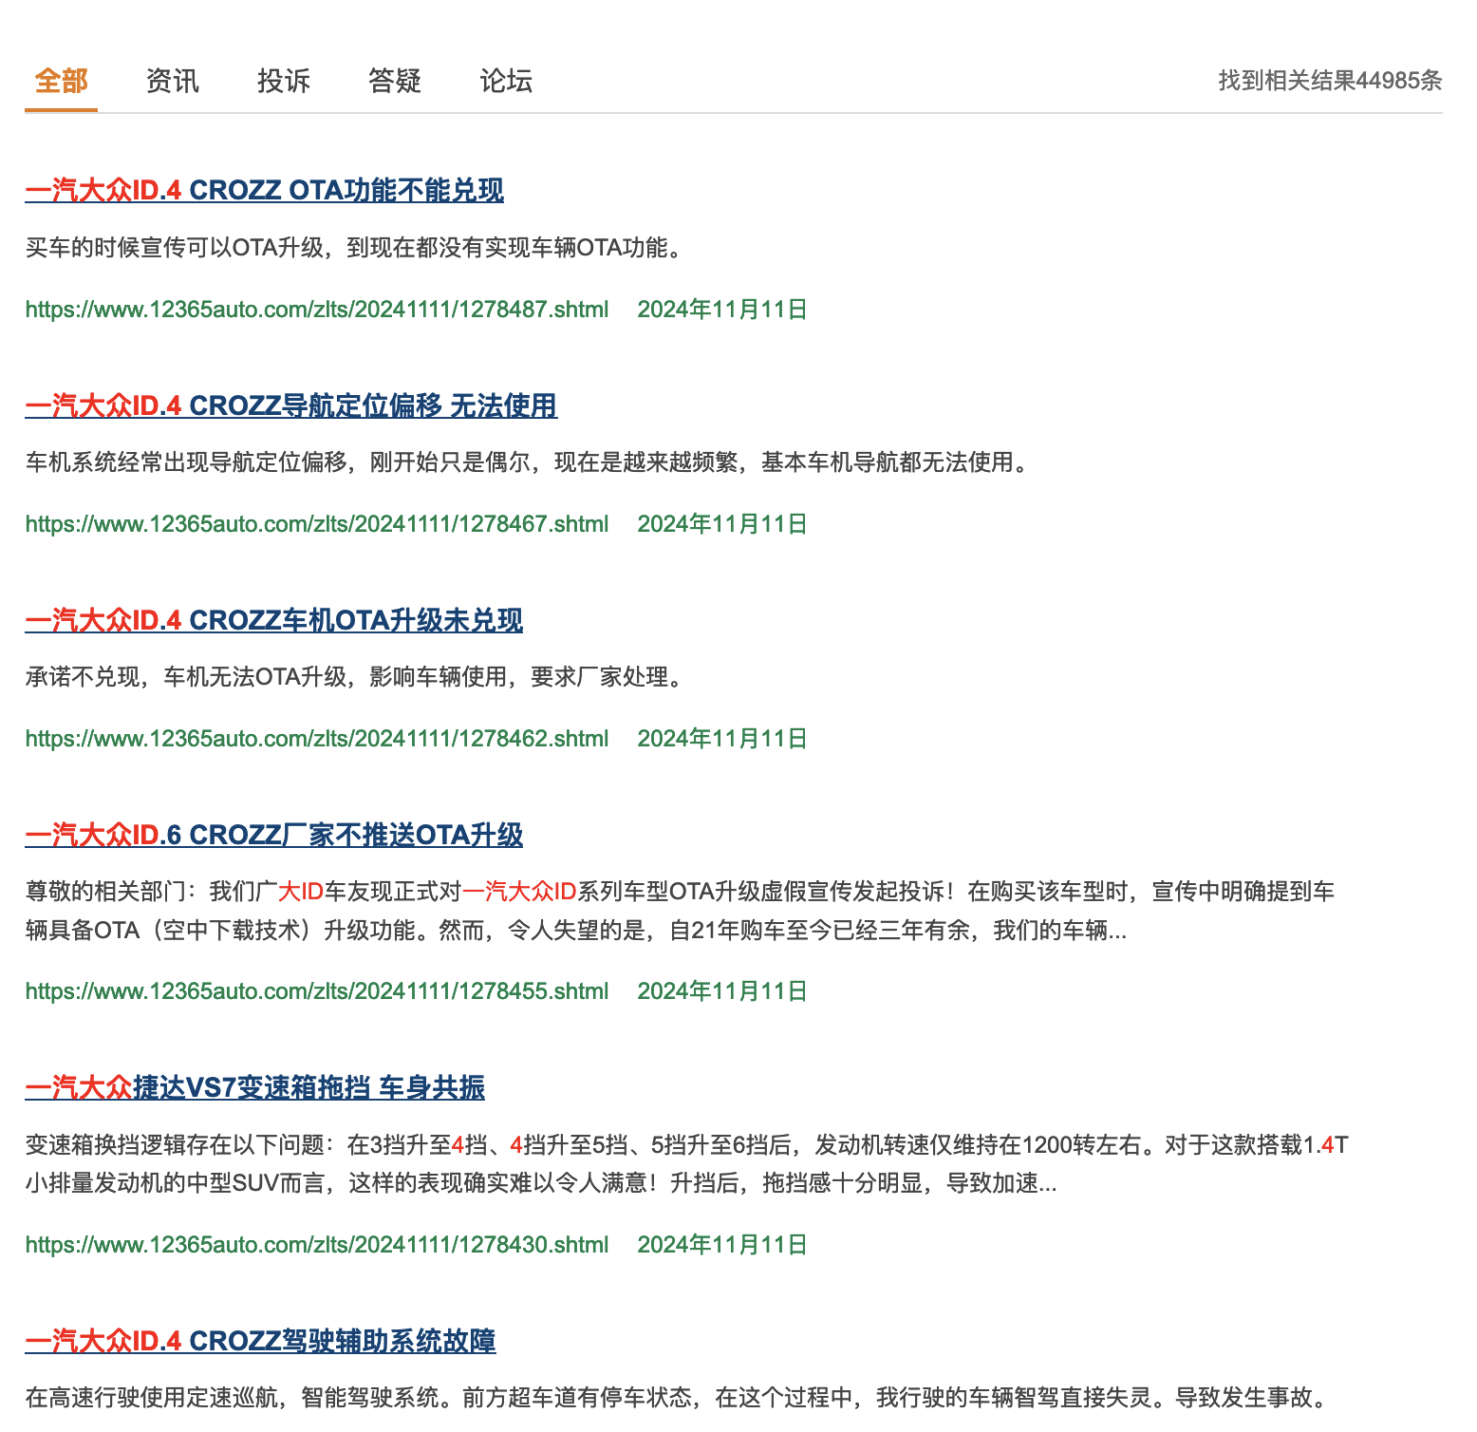Image resolution: width=1477 pixels, height=1432 pixels.
Task: Click the snippet starting 变速箱换挡逻辑存在以下问题
Action: tap(687, 1164)
